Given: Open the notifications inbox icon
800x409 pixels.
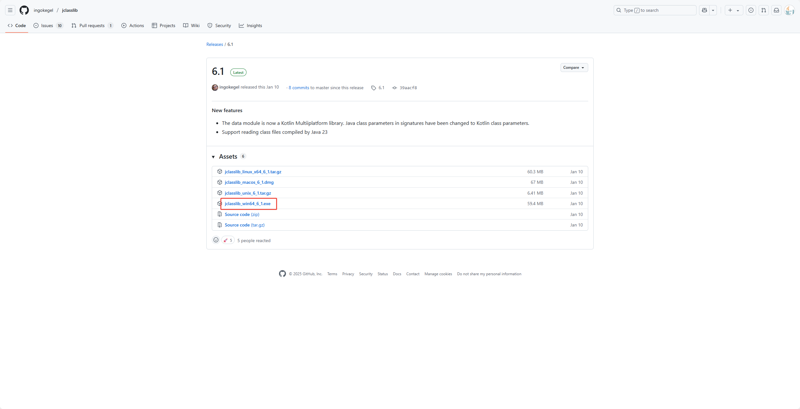Looking at the screenshot, I should click(x=776, y=10).
